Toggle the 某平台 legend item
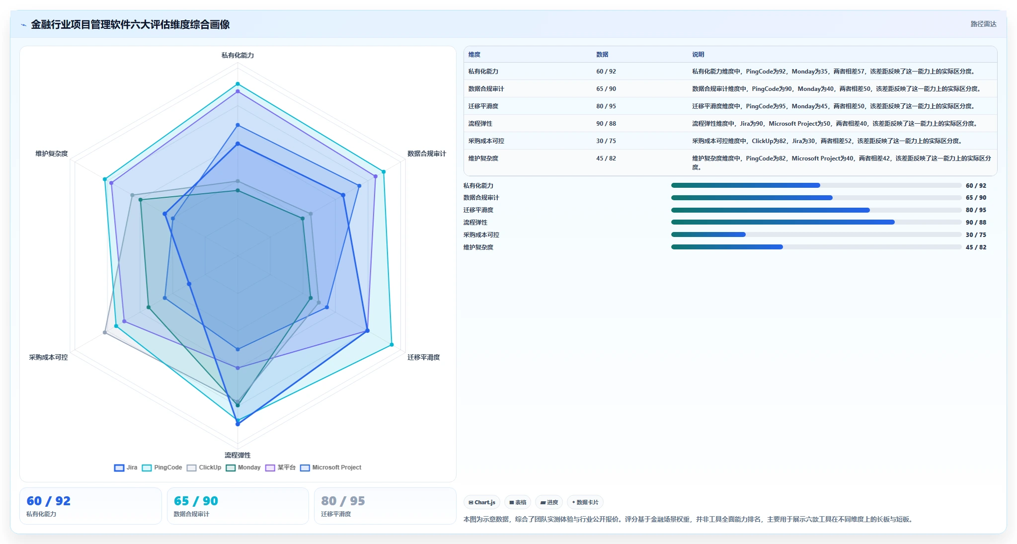The width and height of the screenshot is (1017, 544). (x=280, y=467)
